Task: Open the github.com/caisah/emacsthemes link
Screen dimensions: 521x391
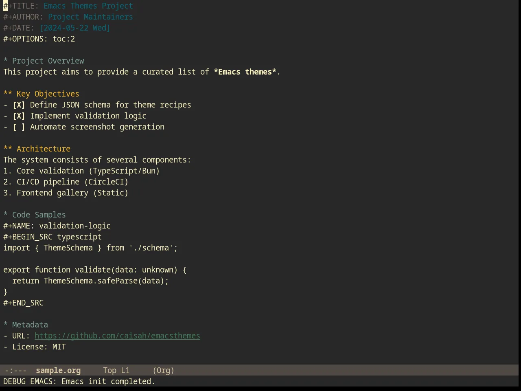Action: (117, 336)
